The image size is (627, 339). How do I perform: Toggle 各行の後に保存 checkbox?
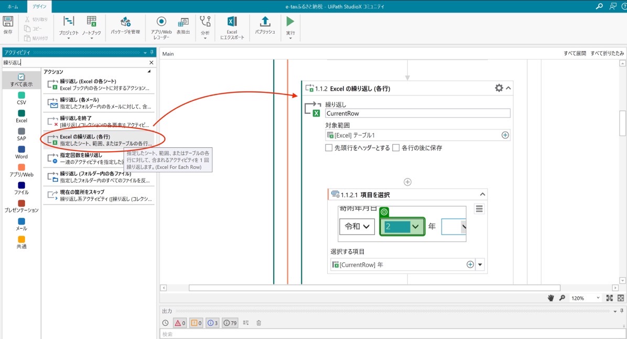396,147
